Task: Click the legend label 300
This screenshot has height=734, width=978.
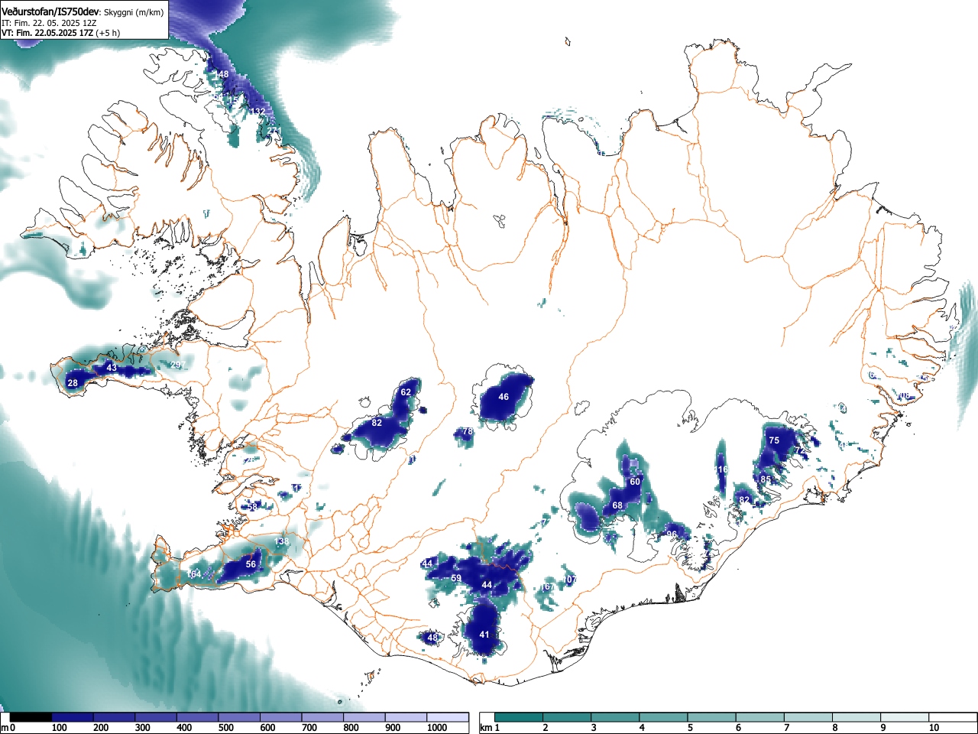Action: [142, 728]
